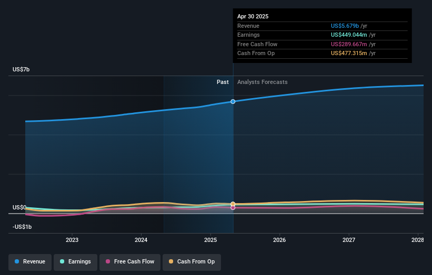
Task: Click the US$0 y-axis label
Action: coord(19,207)
